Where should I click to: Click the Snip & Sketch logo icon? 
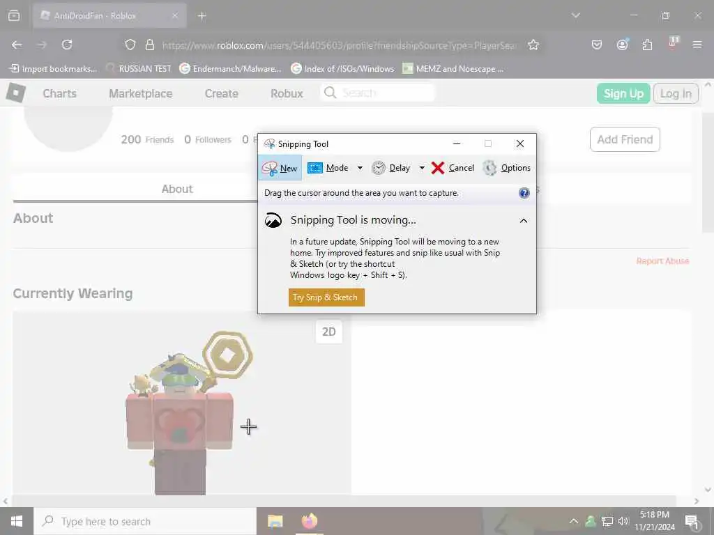273,220
